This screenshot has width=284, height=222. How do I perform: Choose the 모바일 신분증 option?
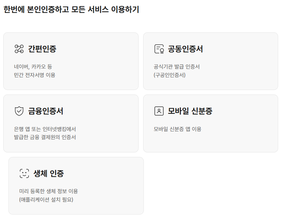pos(211,123)
